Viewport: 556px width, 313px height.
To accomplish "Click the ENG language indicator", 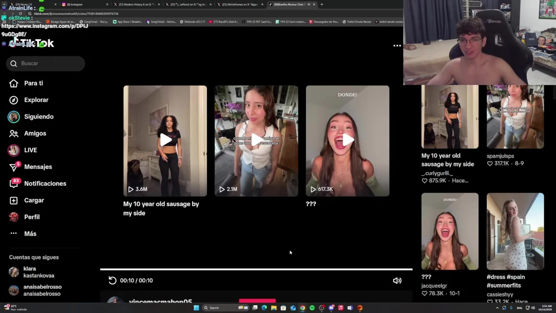I will coord(520,308).
